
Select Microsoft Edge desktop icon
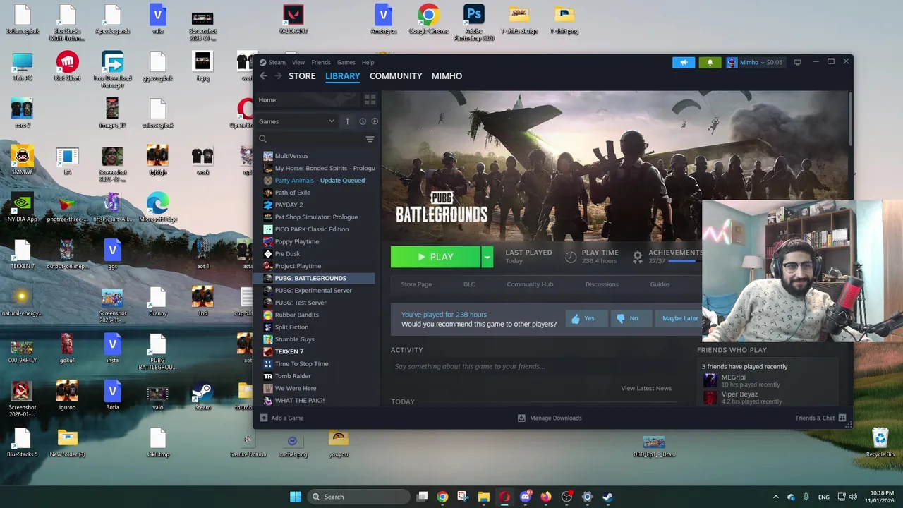pyautogui.click(x=157, y=207)
